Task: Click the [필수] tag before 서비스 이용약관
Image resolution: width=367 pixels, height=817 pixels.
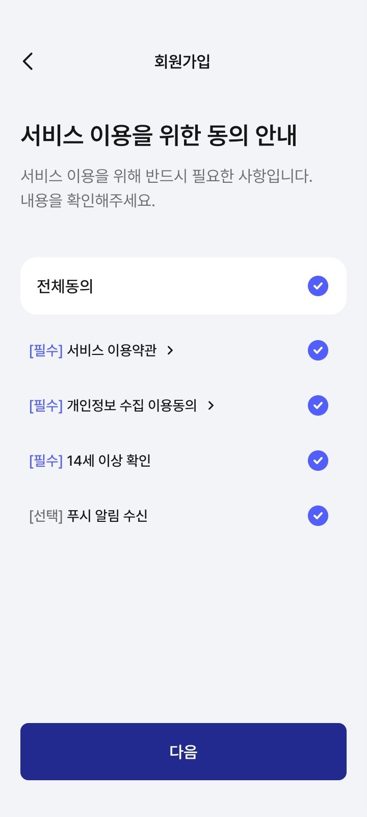Action: click(x=46, y=350)
